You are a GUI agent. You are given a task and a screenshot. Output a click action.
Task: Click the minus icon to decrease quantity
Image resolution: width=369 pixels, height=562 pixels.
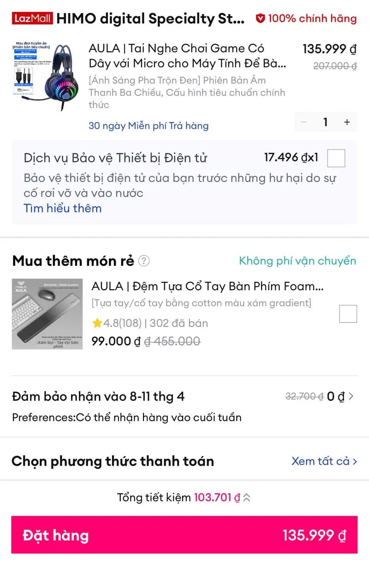304,122
